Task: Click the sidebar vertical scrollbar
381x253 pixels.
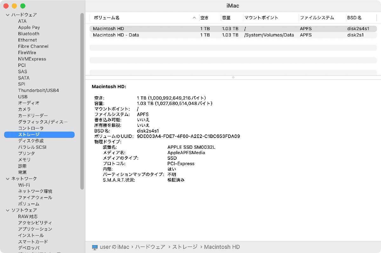Action: pos(82,101)
